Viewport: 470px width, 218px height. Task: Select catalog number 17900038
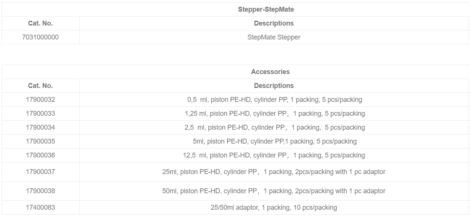click(41, 191)
